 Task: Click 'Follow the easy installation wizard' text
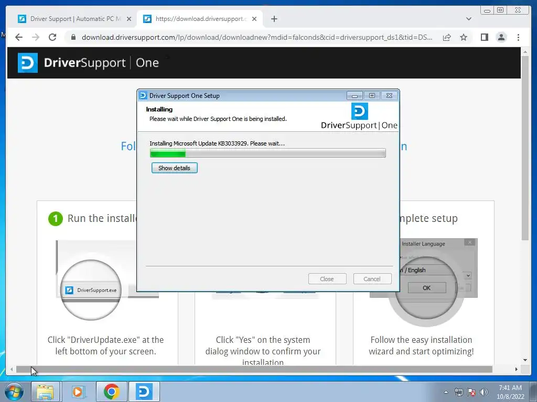pos(421,345)
